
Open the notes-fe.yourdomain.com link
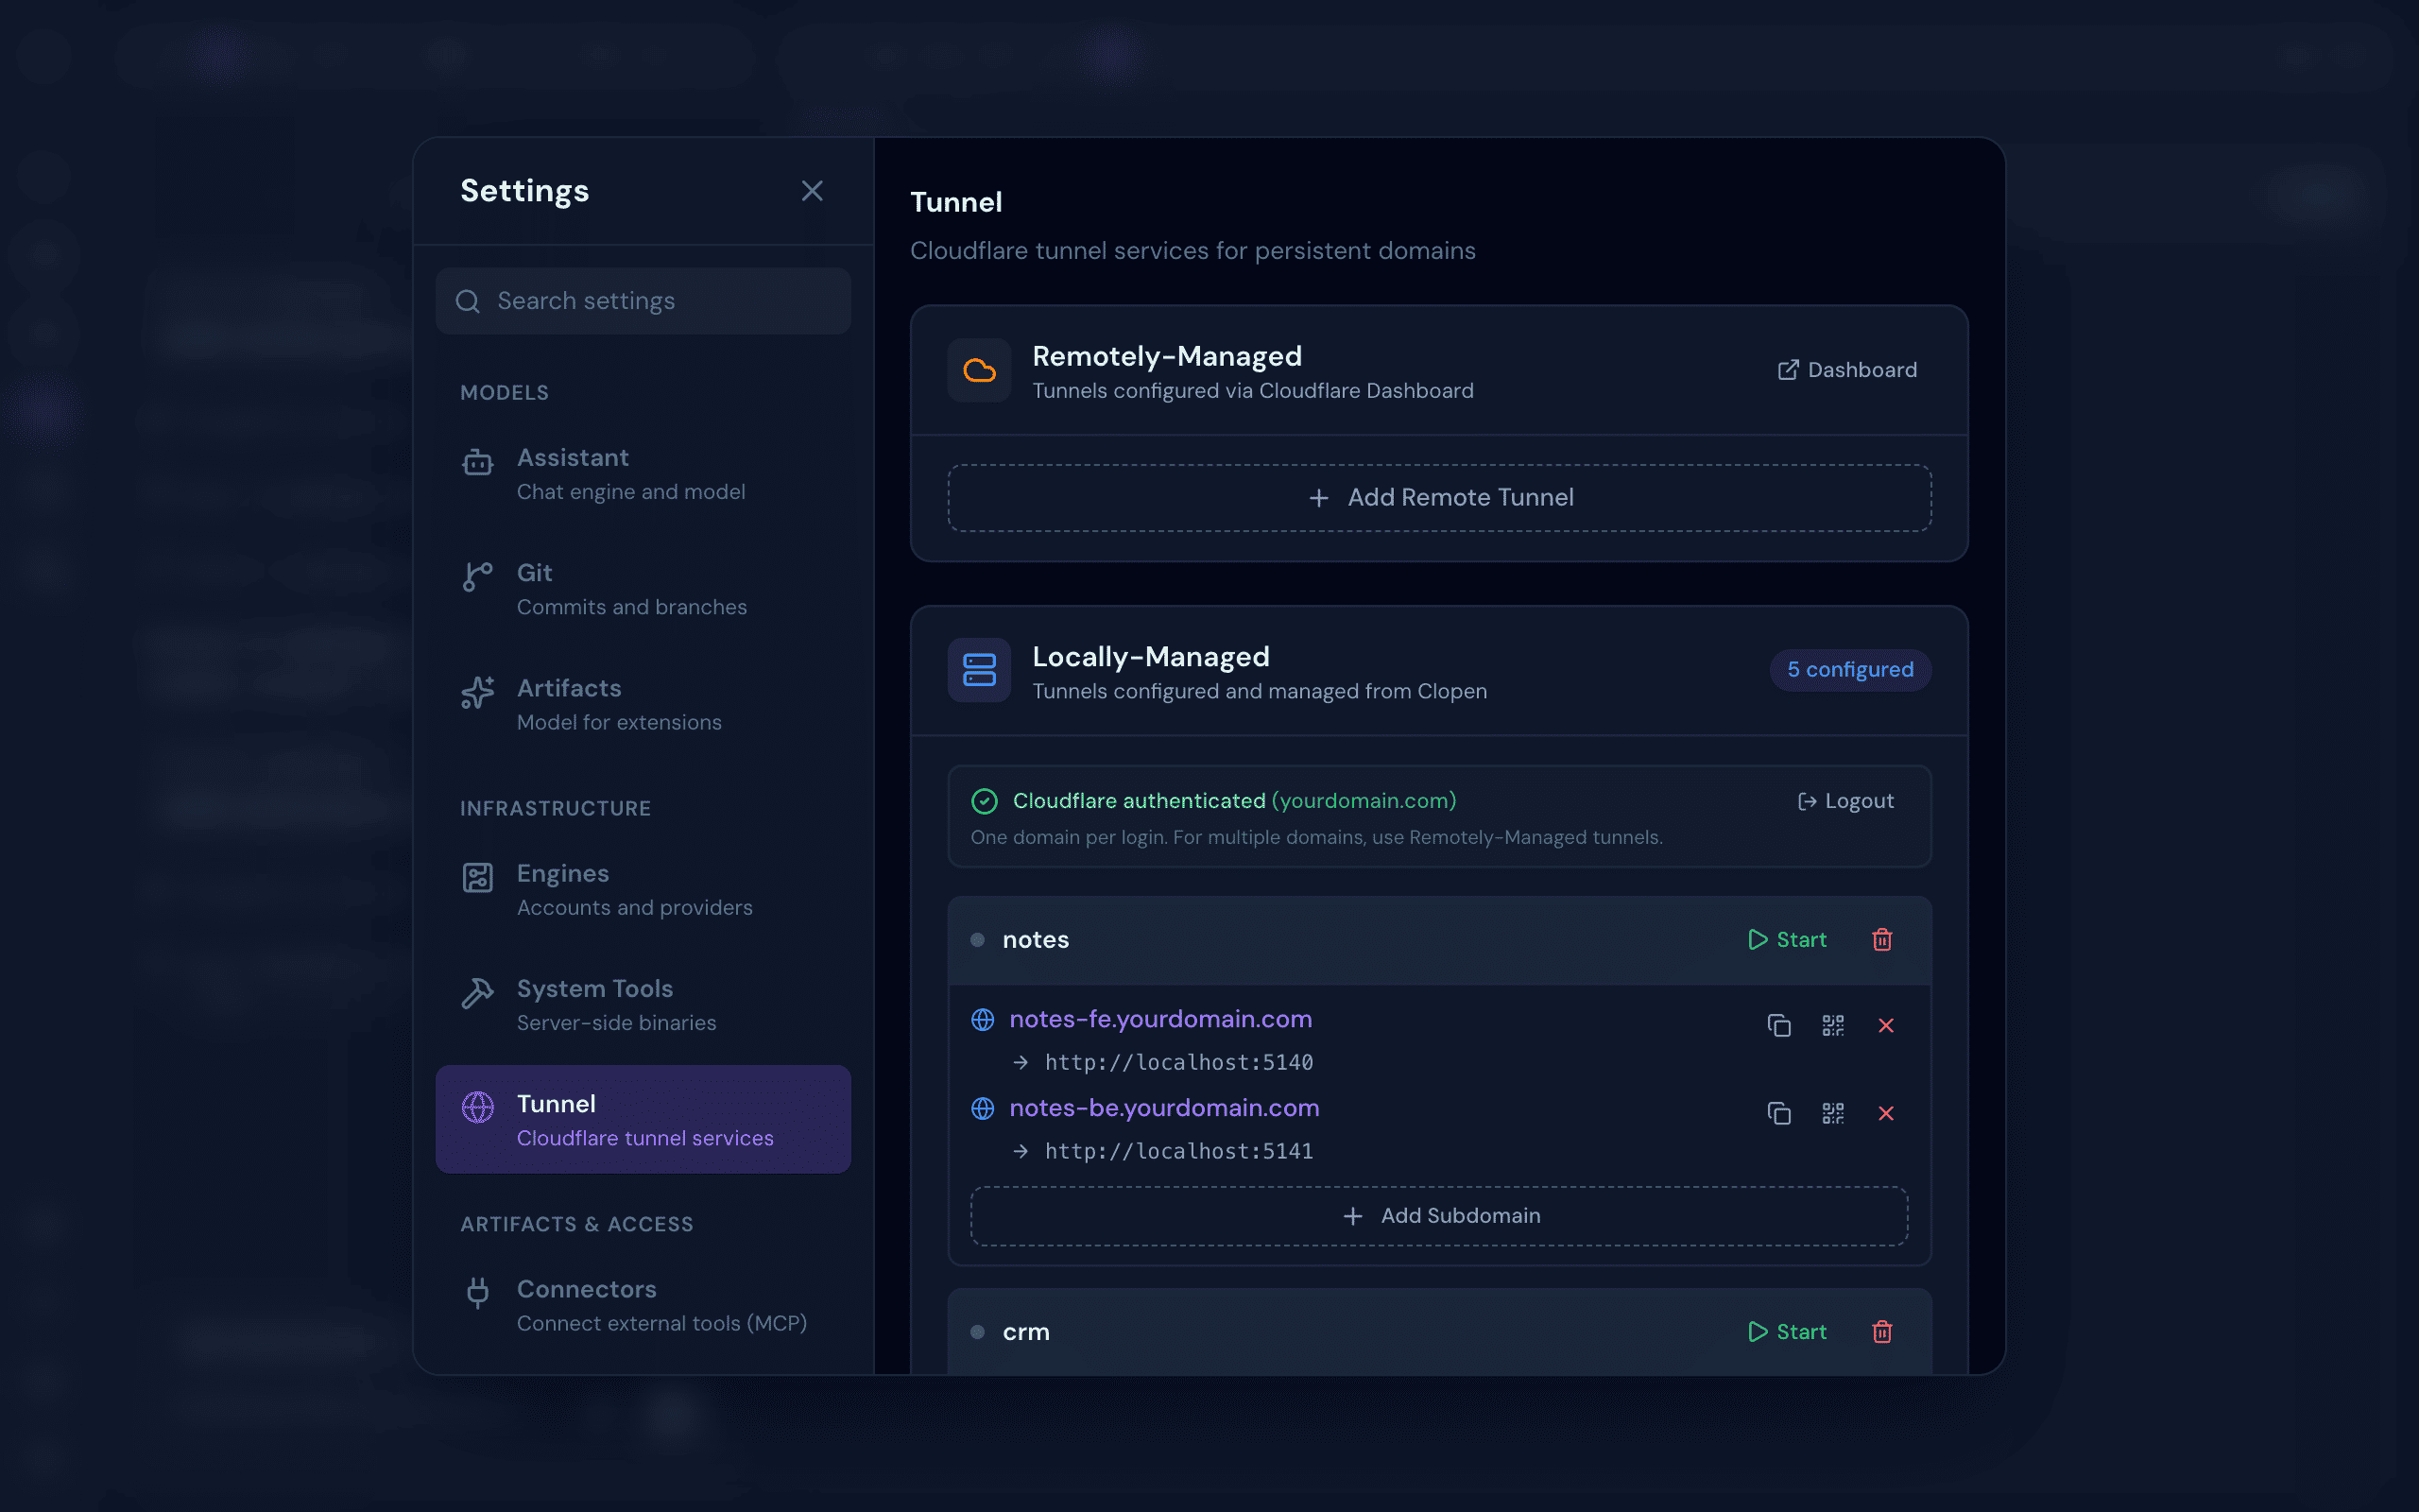coord(1159,1019)
